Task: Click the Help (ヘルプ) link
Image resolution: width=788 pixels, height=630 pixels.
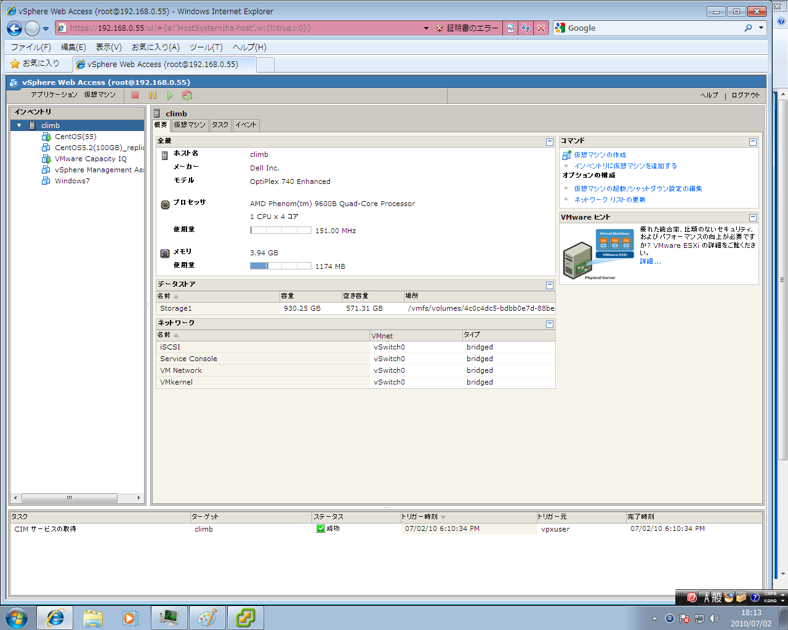Action: click(x=709, y=95)
